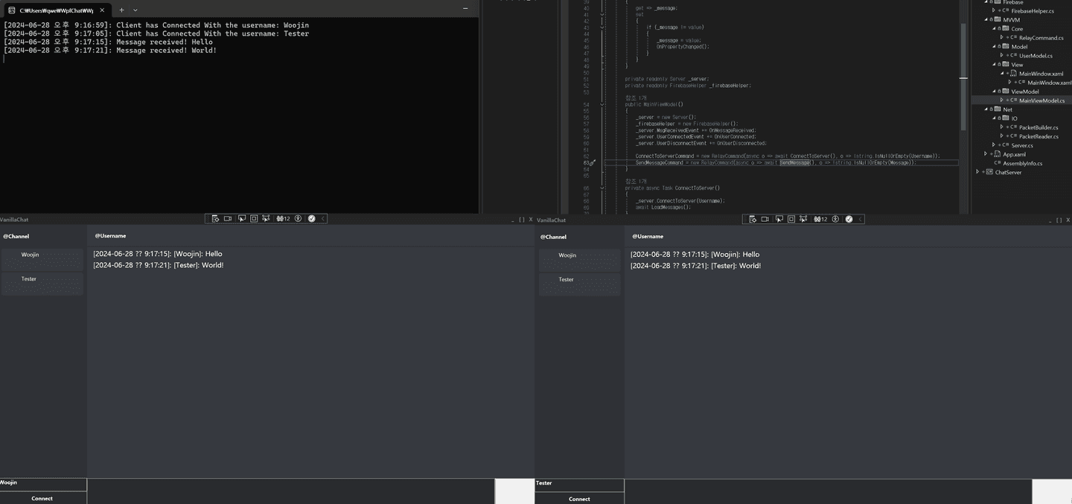The image size is (1072, 504).
Task: Click the checkmark status icon in the XAML toolbar
Action: pyautogui.click(x=312, y=218)
